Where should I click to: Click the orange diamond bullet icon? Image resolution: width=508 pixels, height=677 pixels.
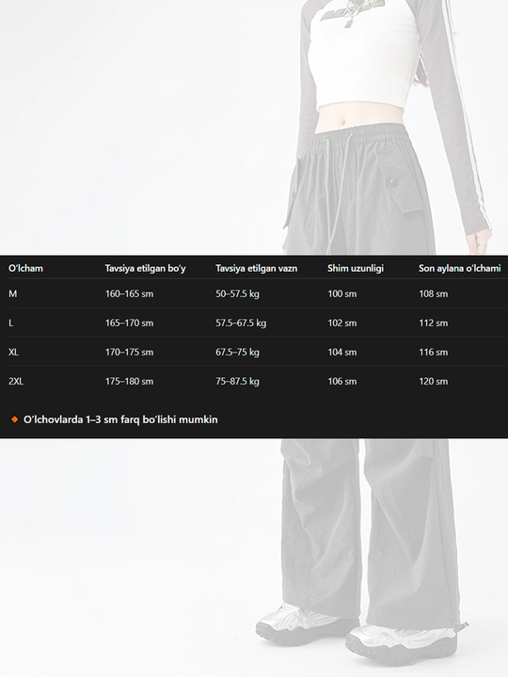(x=14, y=419)
